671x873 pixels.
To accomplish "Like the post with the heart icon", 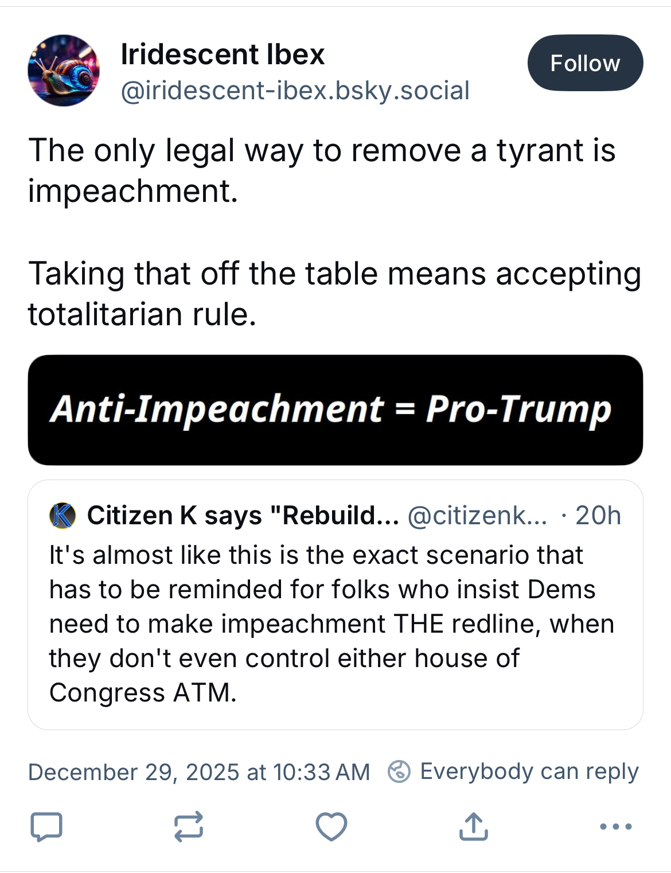I will coord(331,827).
